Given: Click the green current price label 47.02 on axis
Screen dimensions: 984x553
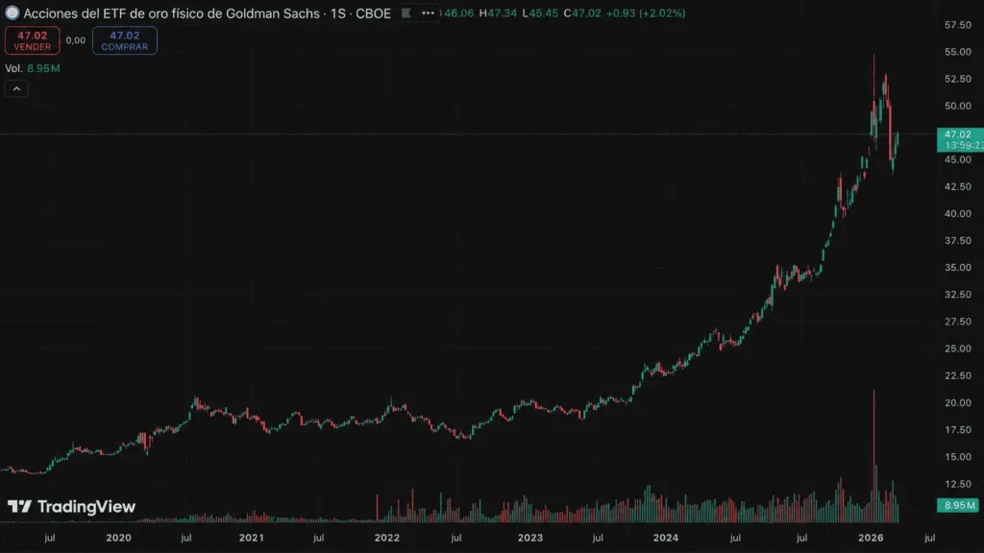Looking at the screenshot, I should click(960, 140).
